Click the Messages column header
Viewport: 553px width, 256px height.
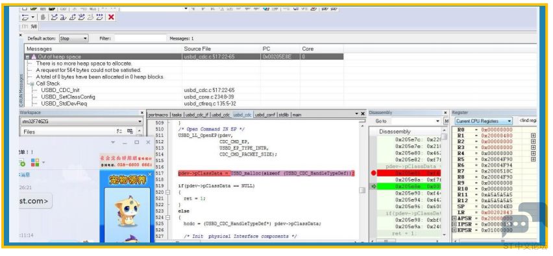tap(103, 49)
